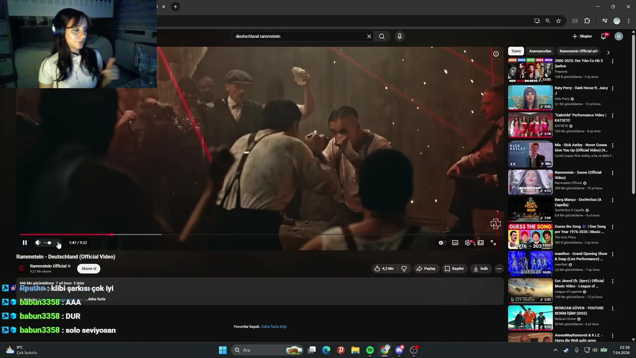Show more filter chips with right chevron

click(x=608, y=52)
